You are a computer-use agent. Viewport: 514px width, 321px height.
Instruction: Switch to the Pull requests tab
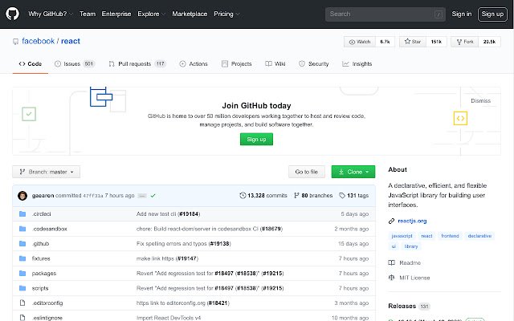[137, 64]
